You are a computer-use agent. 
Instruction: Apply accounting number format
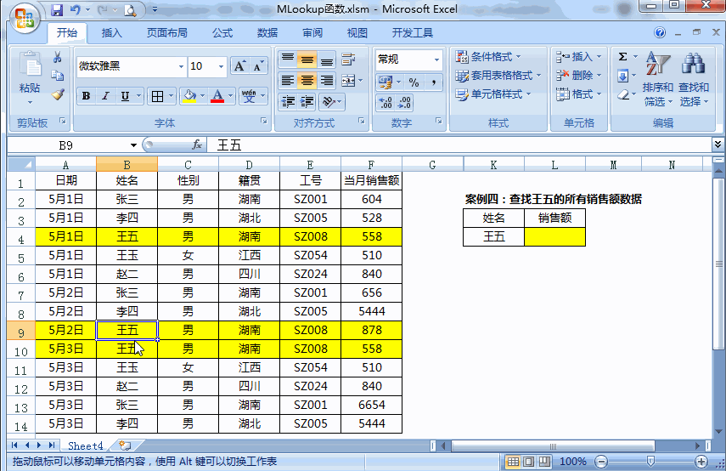point(386,82)
